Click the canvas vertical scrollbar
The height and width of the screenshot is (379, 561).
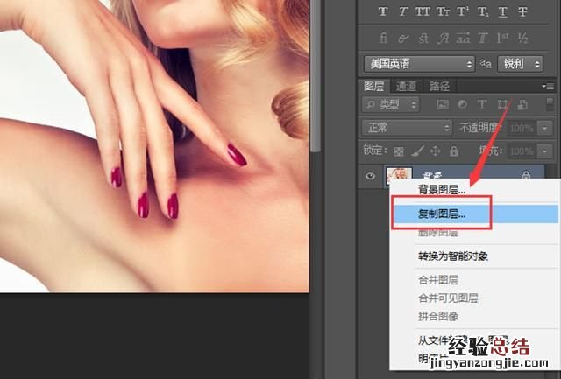click(315, 75)
